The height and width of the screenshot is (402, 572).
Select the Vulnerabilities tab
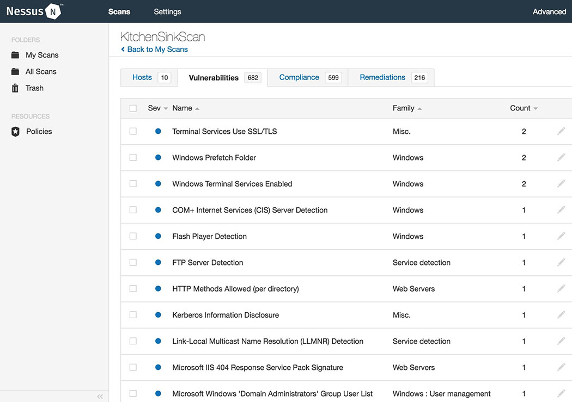click(222, 78)
